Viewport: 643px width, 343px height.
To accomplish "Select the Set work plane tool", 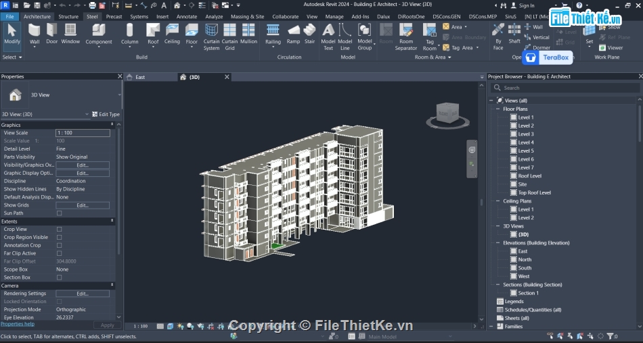I will 590,34.
